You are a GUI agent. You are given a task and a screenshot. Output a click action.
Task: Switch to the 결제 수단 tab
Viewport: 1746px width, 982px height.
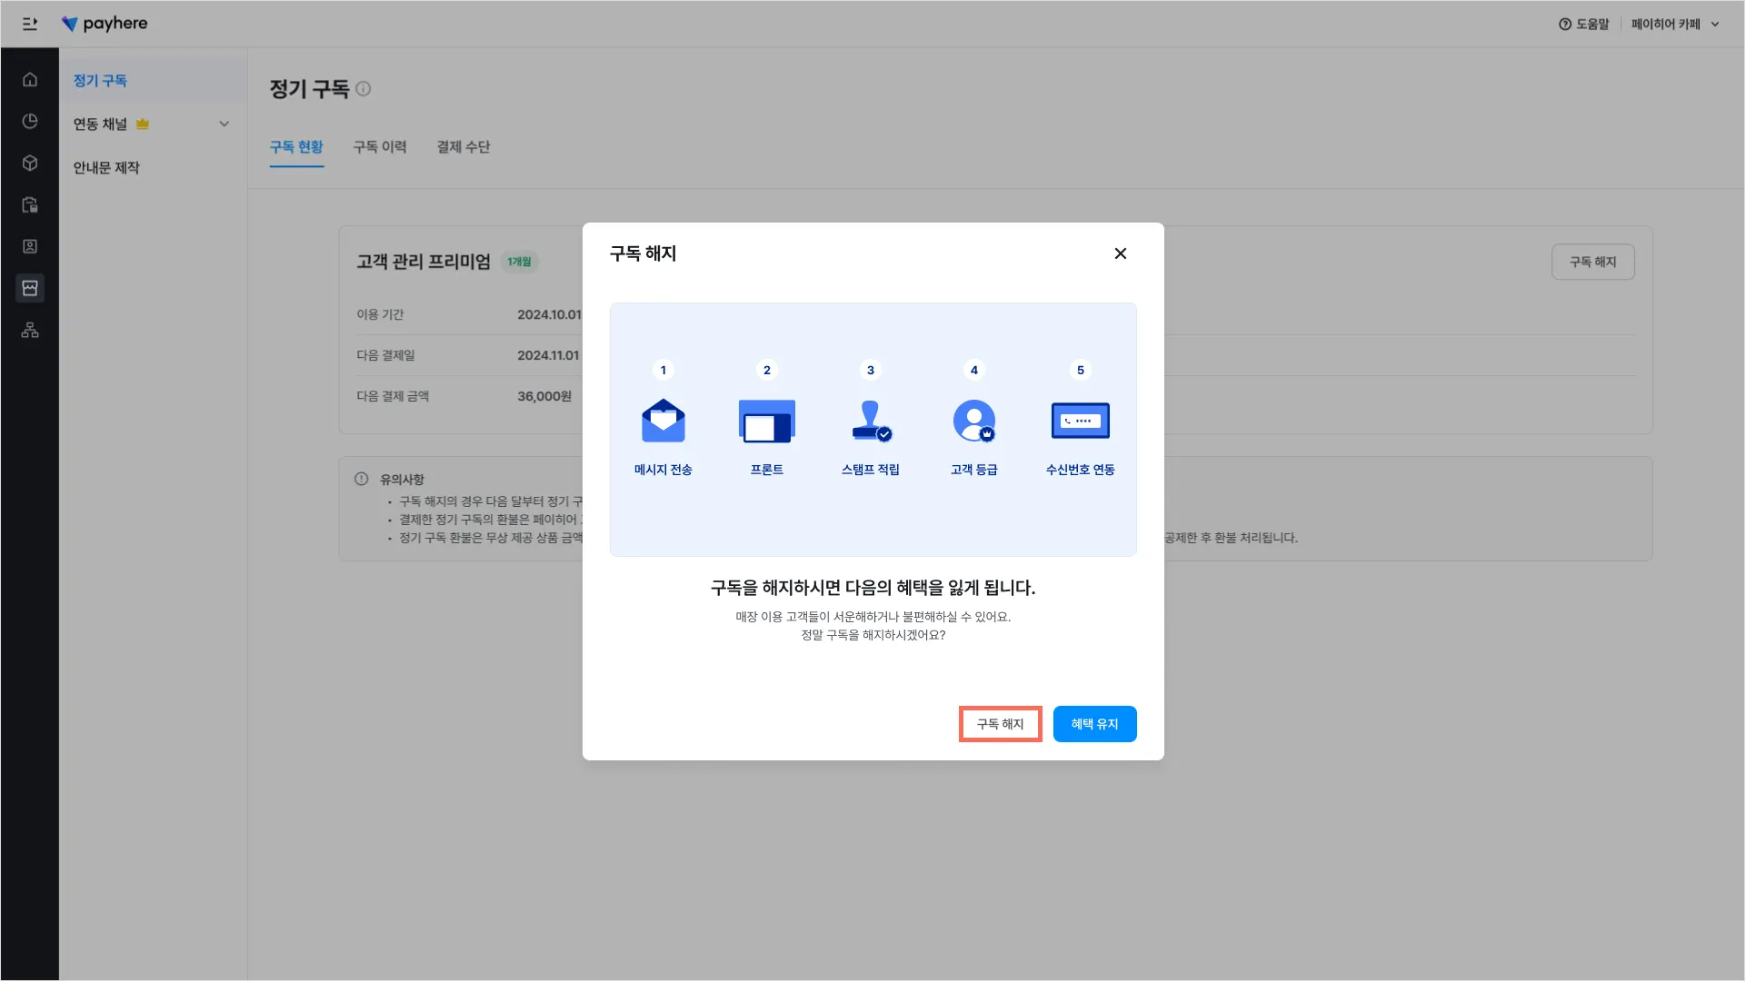(464, 147)
